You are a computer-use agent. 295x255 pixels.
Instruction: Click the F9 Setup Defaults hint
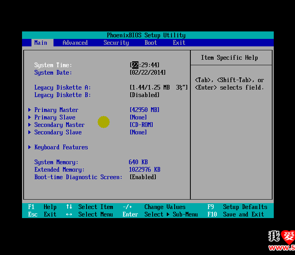(237, 207)
